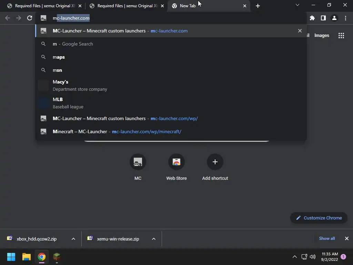This screenshot has width=353, height=265.
Task: Open the Minecraft block taskbar icon
Action: coord(57,257)
